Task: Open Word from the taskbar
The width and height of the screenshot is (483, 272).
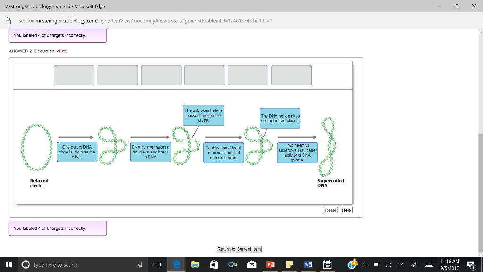Action: [308, 264]
